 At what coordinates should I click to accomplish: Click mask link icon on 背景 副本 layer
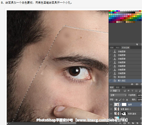pos(120,114)
